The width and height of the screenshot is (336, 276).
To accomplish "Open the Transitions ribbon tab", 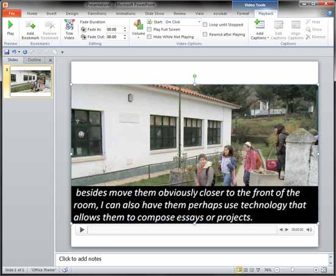I will [97, 13].
